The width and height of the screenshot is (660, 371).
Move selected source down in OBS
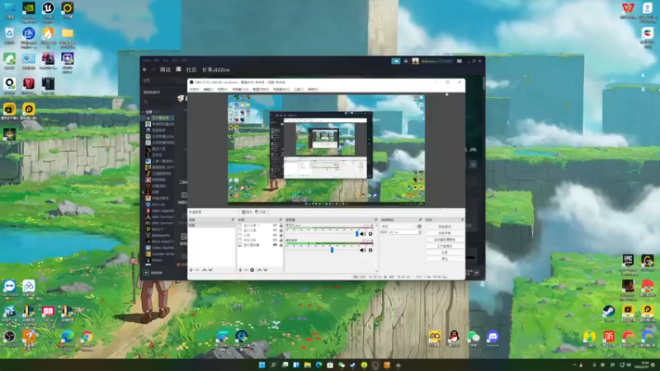pyautogui.click(x=266, y=270)
